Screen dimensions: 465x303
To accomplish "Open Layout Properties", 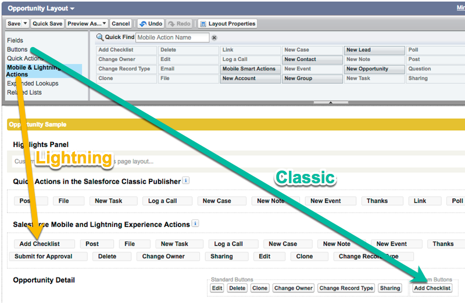I will [228, 23].
